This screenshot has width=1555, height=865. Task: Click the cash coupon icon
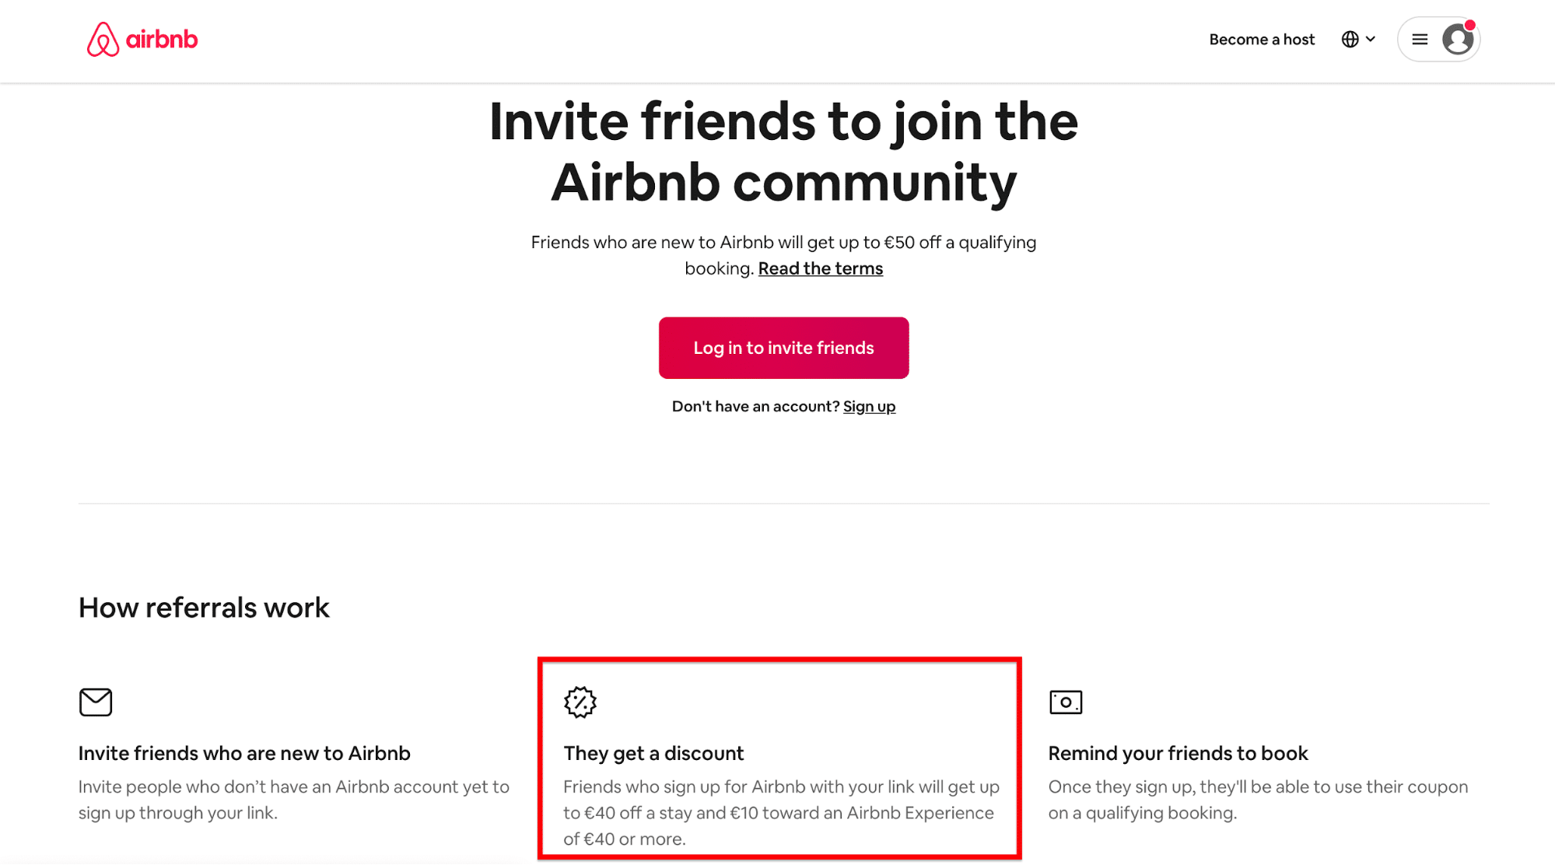pyautogui.click(x=1065, y=702)
